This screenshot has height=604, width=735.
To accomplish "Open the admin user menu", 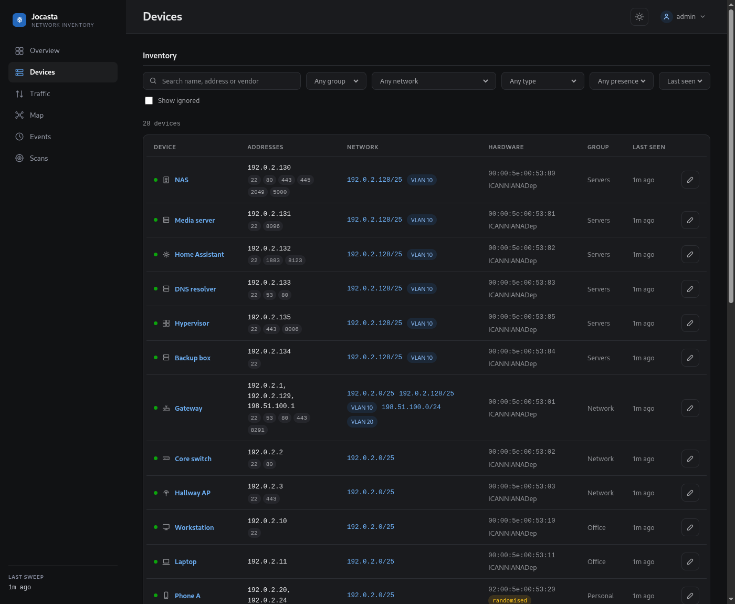I will (683, 17).
